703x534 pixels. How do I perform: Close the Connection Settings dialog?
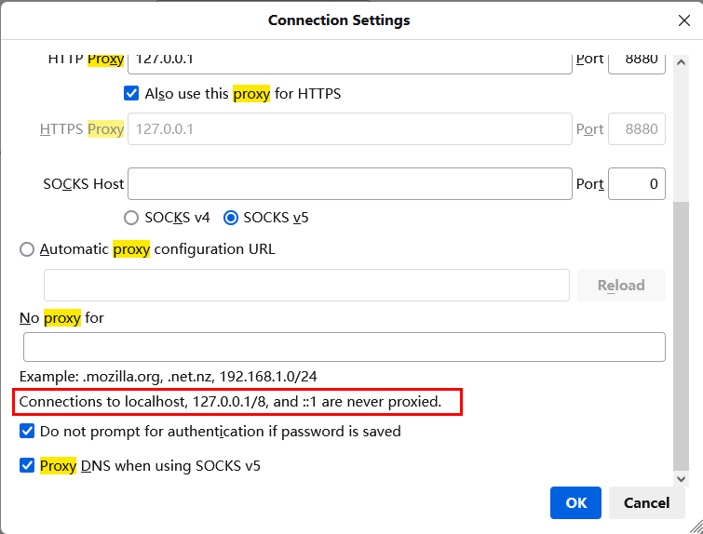(x=683, y=20)
